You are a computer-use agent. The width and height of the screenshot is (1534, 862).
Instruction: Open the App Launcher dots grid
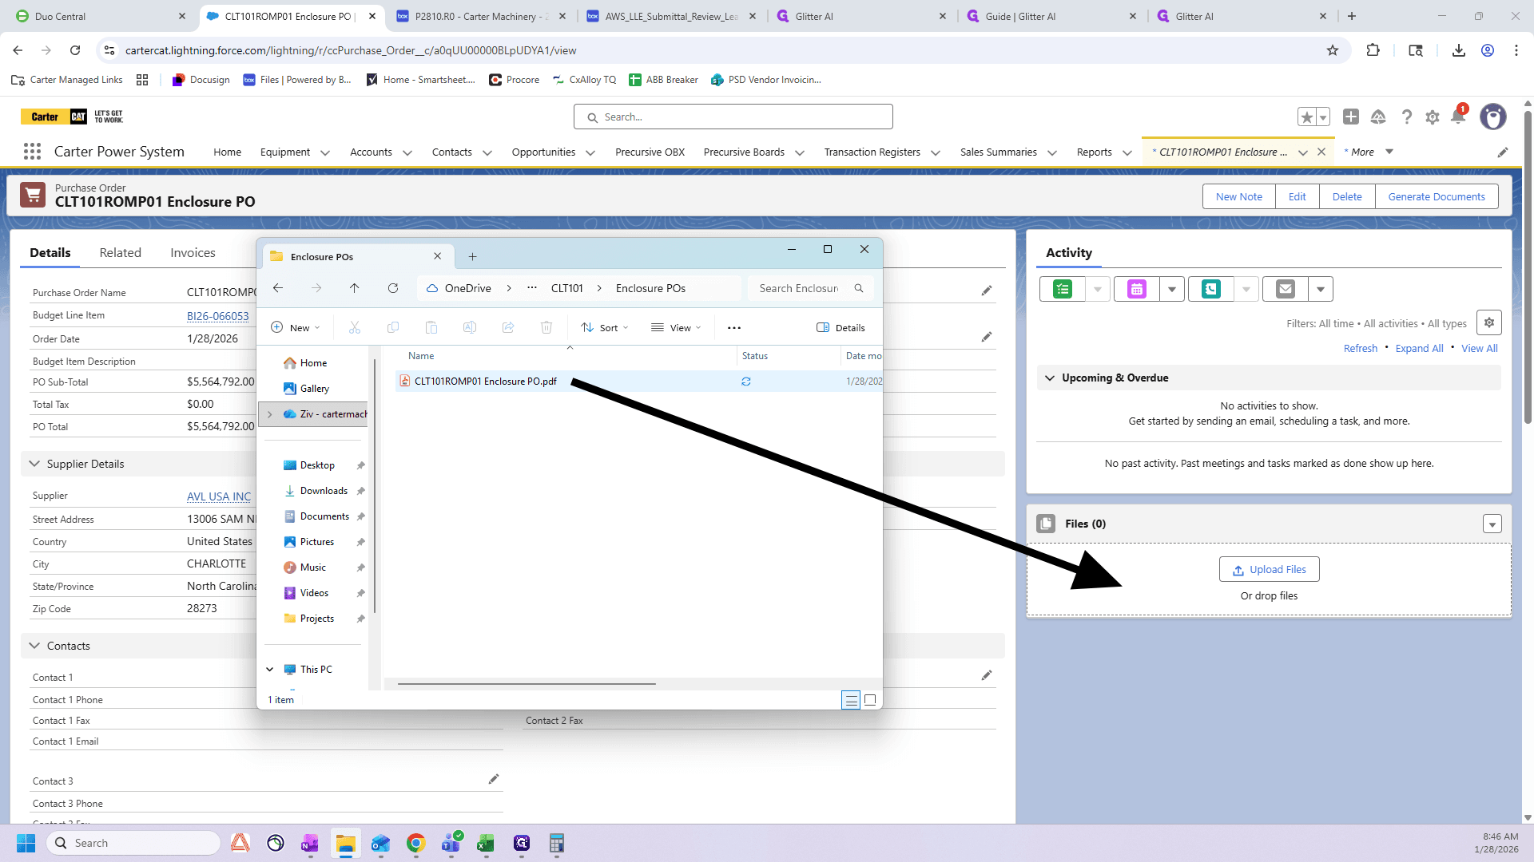coord(32,152)
